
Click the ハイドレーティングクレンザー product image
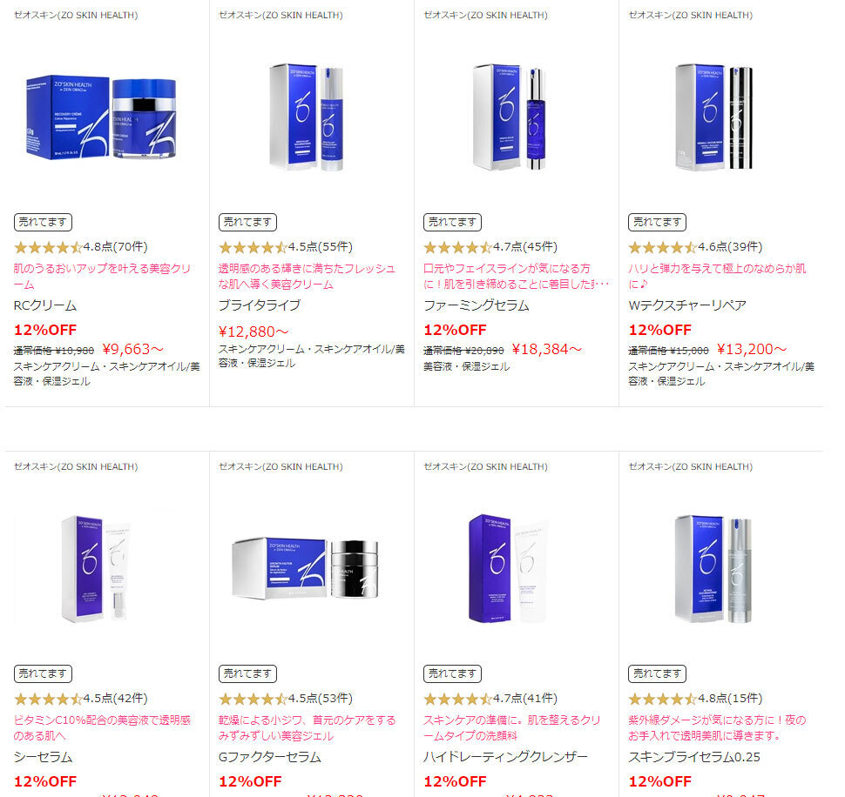tap(509, 569)
